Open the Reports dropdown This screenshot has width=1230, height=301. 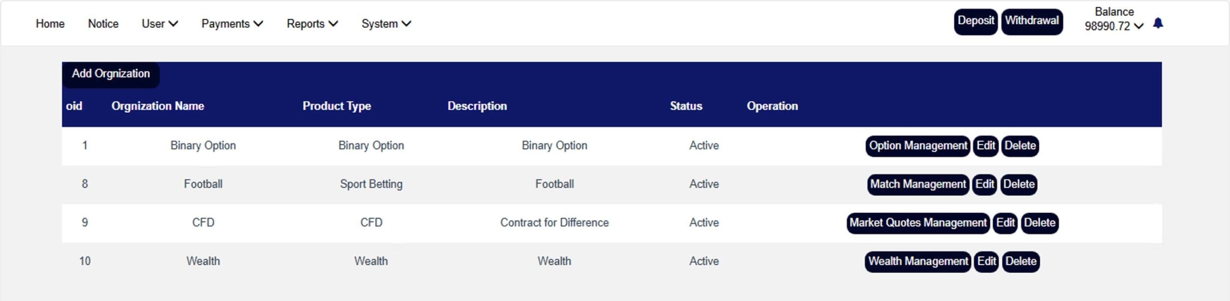click(x=312, y=24)
